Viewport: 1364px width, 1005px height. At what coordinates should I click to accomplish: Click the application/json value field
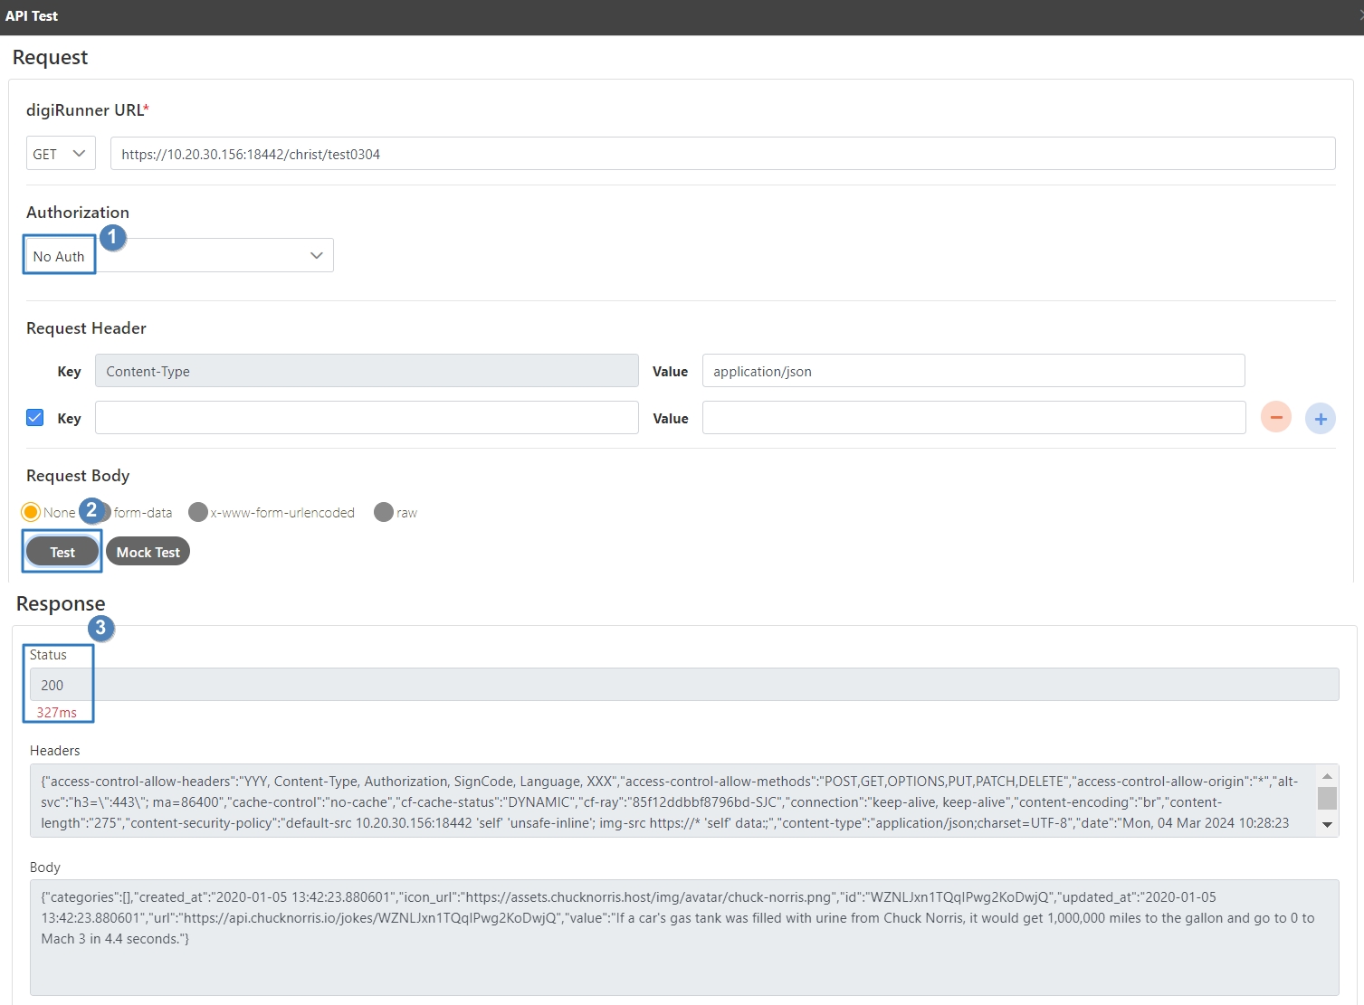pos(973,371)
